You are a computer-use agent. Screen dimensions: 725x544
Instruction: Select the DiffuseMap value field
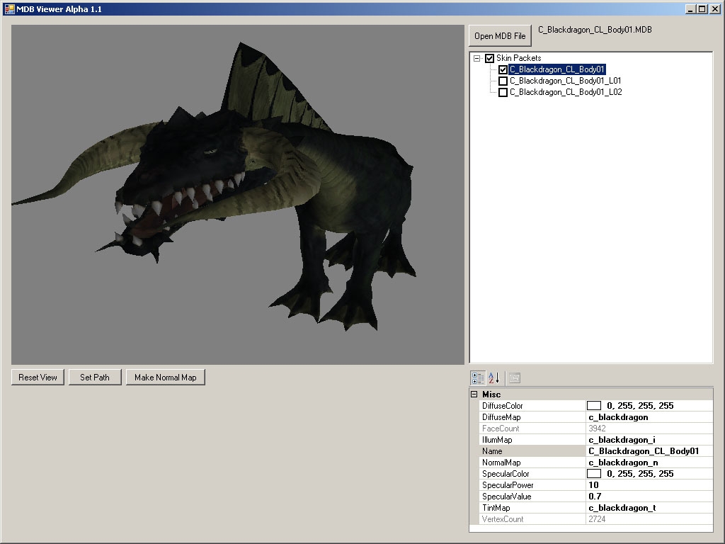[x=648, y=417]
